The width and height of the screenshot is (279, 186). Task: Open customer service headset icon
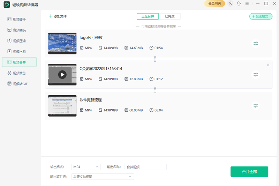pos(239,3)
